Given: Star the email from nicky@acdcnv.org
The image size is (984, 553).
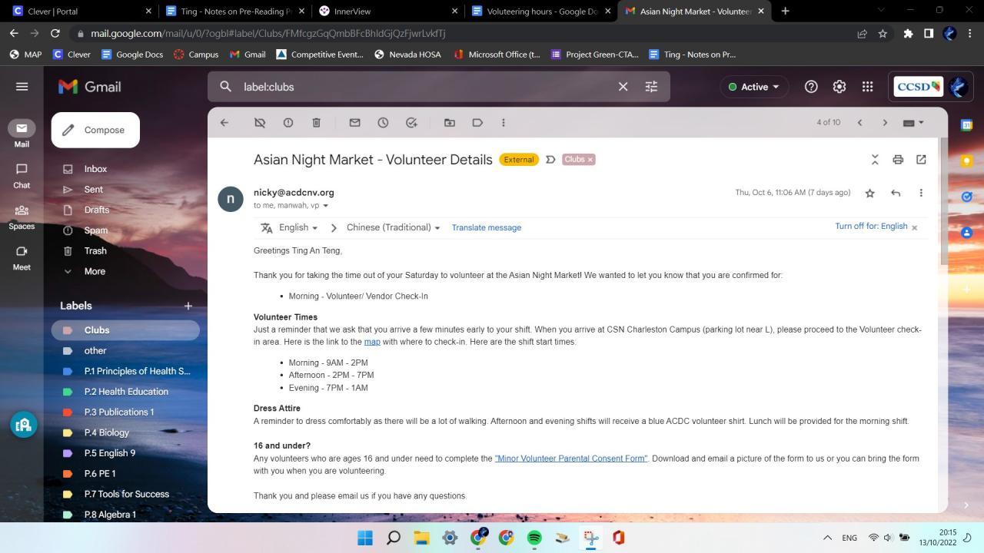Looking at the screenshot, I should 870,193.
